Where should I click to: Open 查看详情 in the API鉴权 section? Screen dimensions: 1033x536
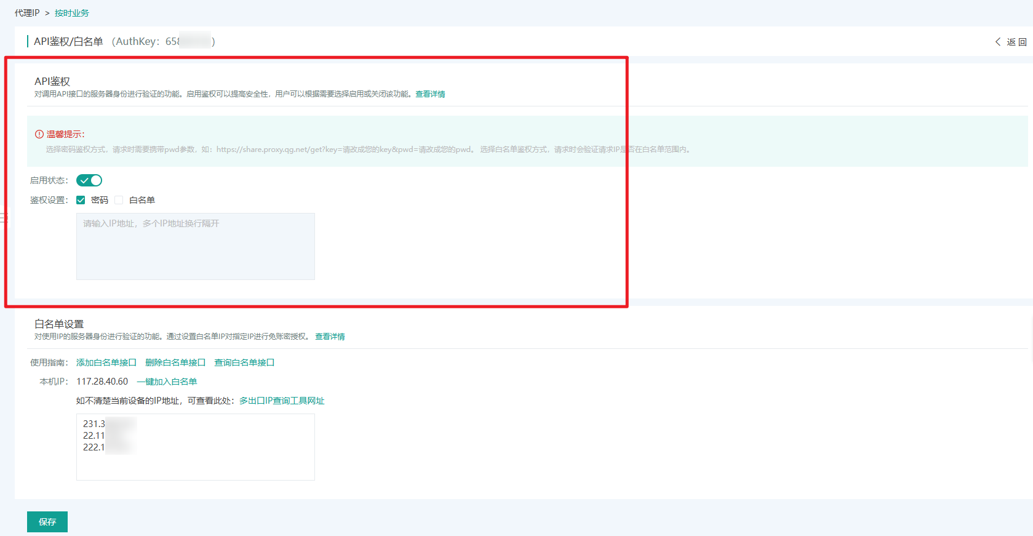click(x=430, y=94)
